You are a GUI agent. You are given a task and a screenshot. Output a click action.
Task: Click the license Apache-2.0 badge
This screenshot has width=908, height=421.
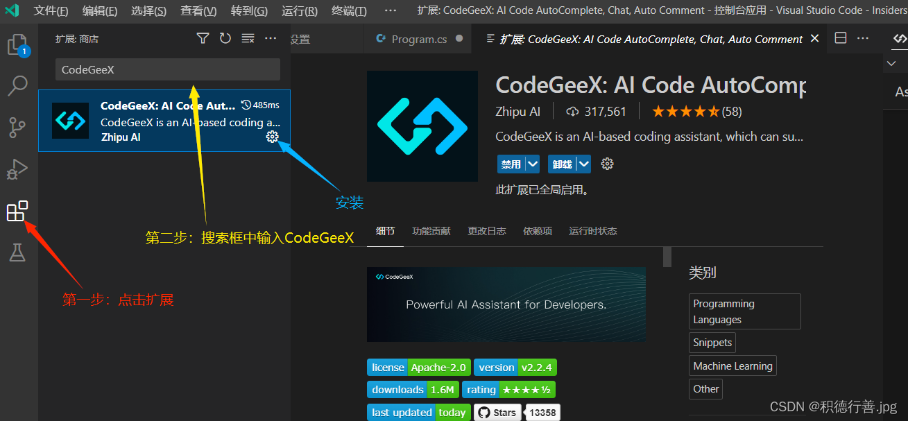[419, 368]
